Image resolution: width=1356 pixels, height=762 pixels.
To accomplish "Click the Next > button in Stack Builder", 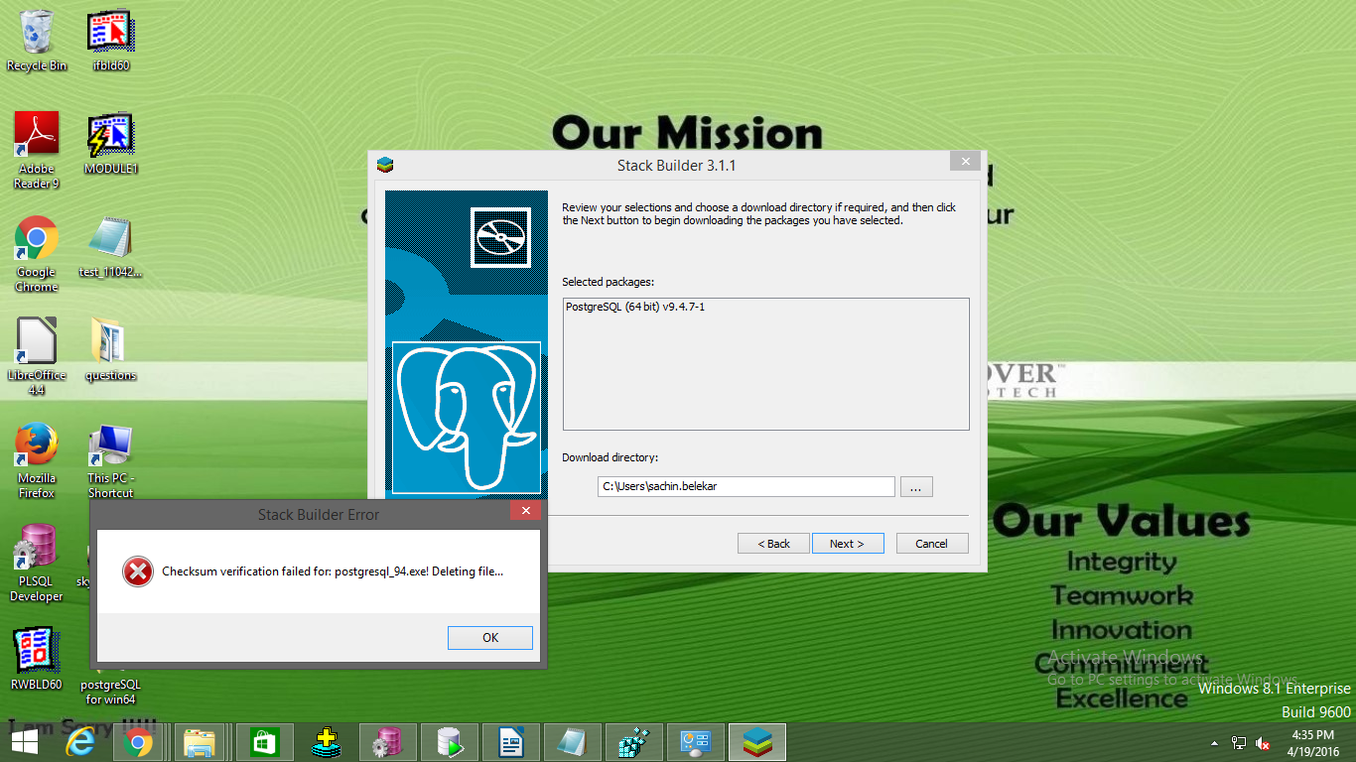I will click(x=847, y=544).
